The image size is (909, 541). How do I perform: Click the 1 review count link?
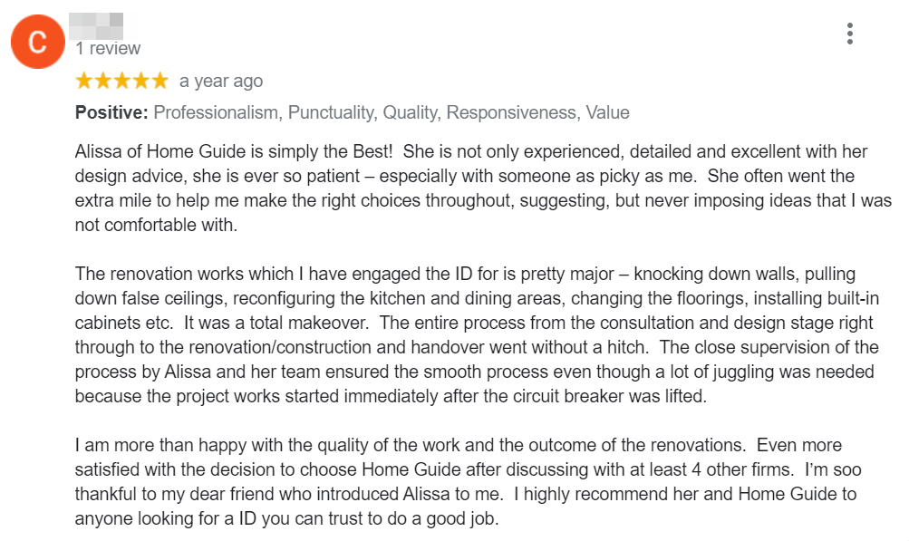coord(108,48)
